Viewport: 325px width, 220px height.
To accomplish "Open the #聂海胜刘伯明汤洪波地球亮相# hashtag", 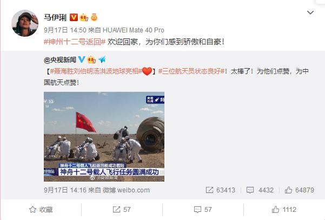I will (96, 71).
